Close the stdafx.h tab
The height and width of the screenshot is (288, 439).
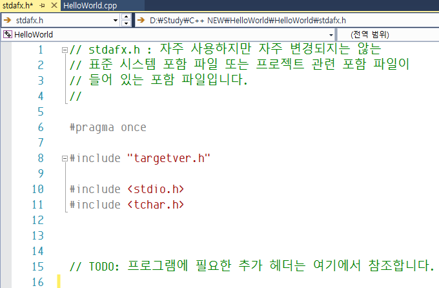click(x=53, y=5)
